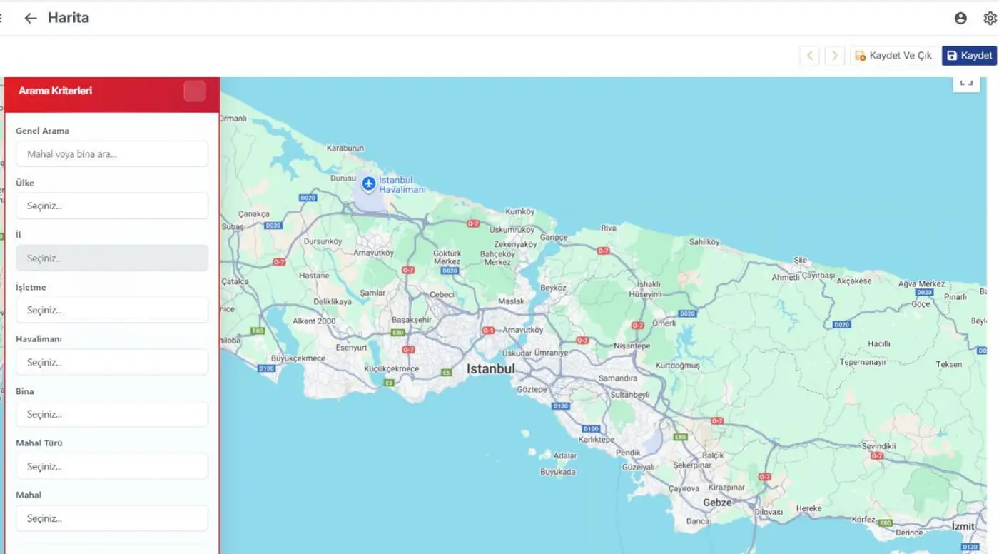Expand the Bina dropdown

pyautogui.click(x=112, y=414)
